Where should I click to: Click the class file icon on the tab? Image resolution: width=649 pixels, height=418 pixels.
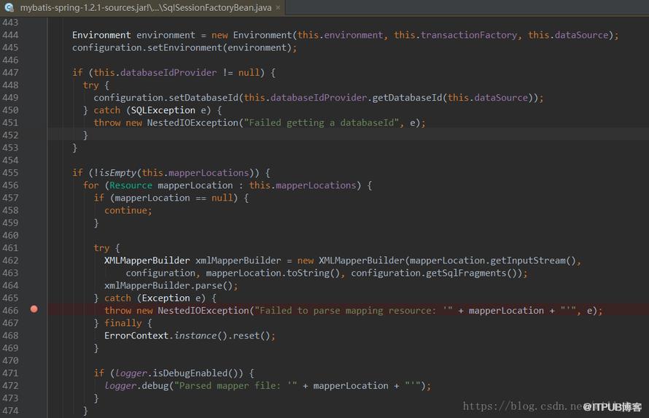9,7
